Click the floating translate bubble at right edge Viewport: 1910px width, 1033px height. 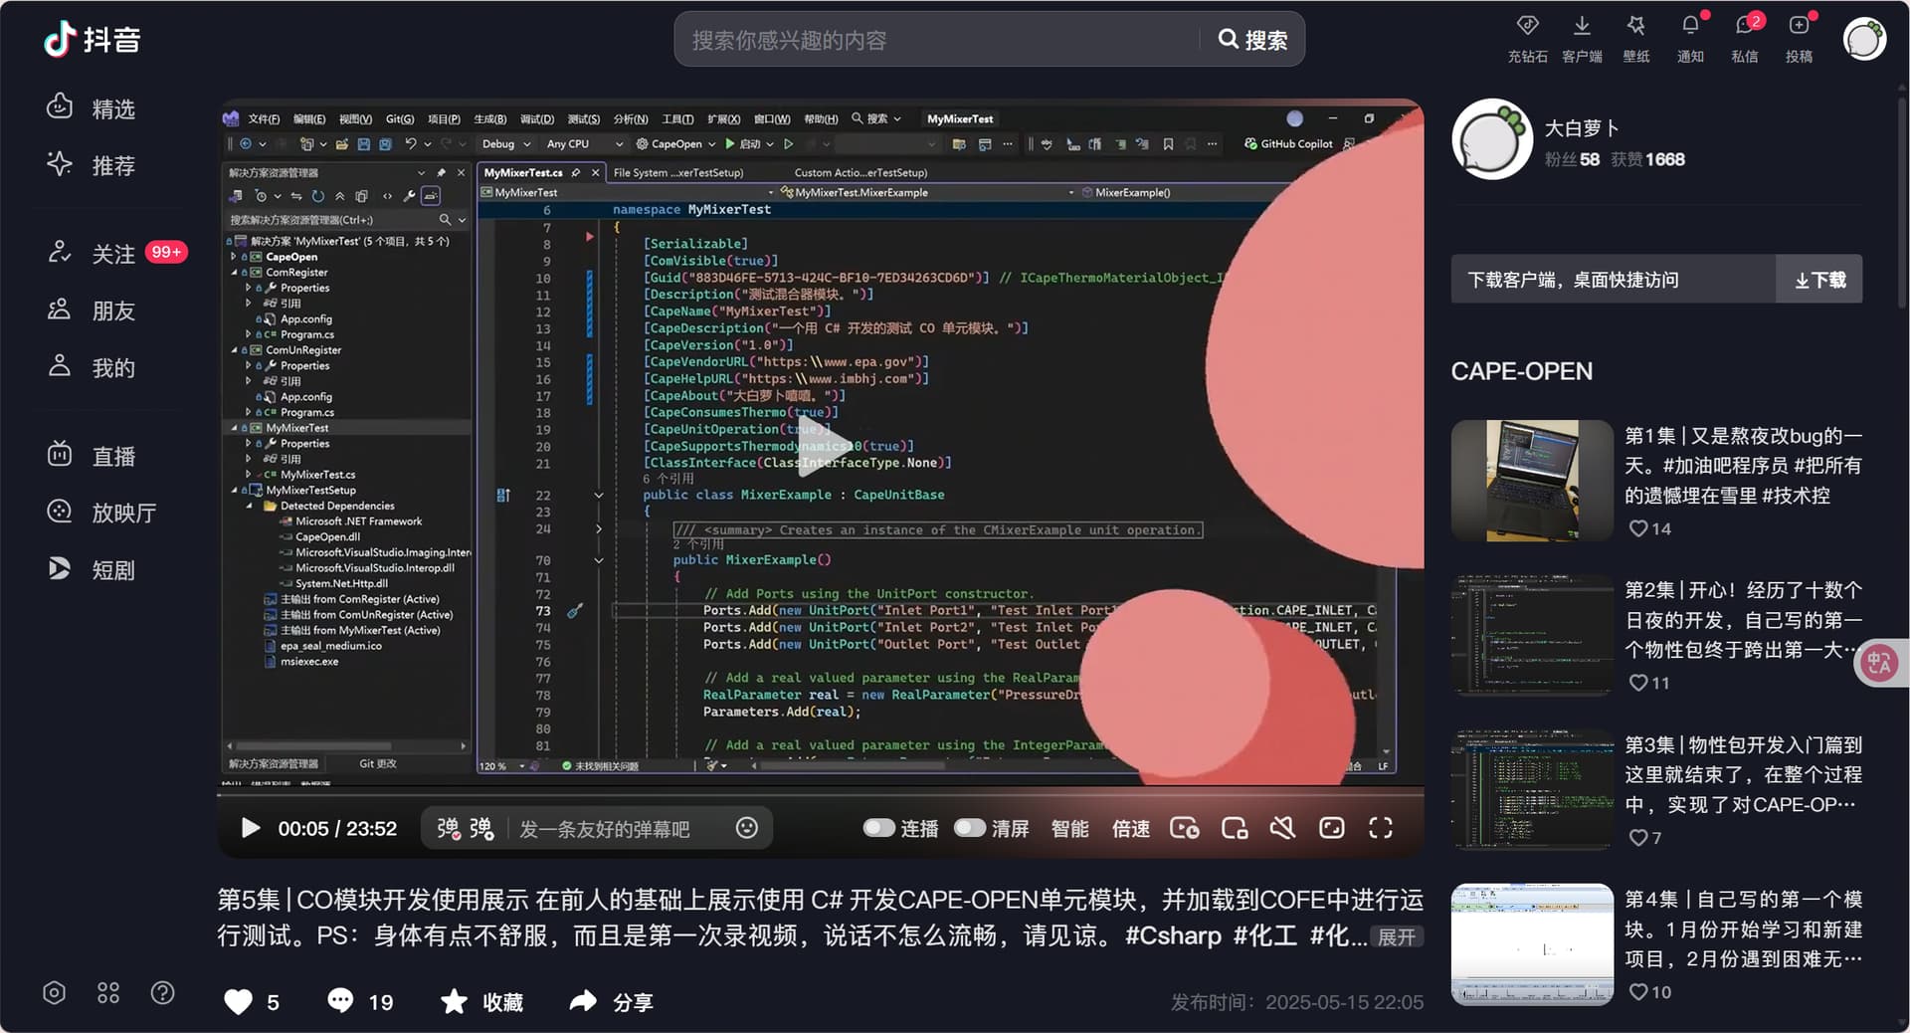pos(1880,663)
